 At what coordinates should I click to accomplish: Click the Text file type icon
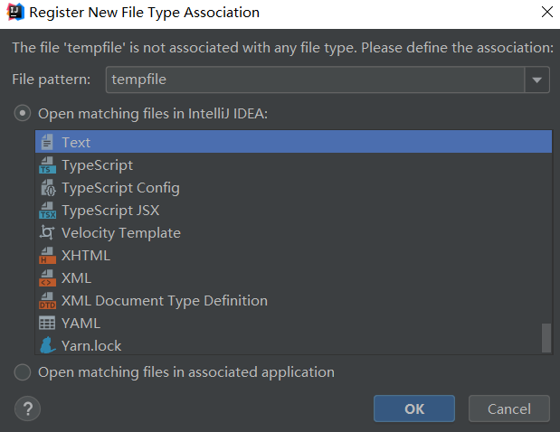click(x=47, y=142)
